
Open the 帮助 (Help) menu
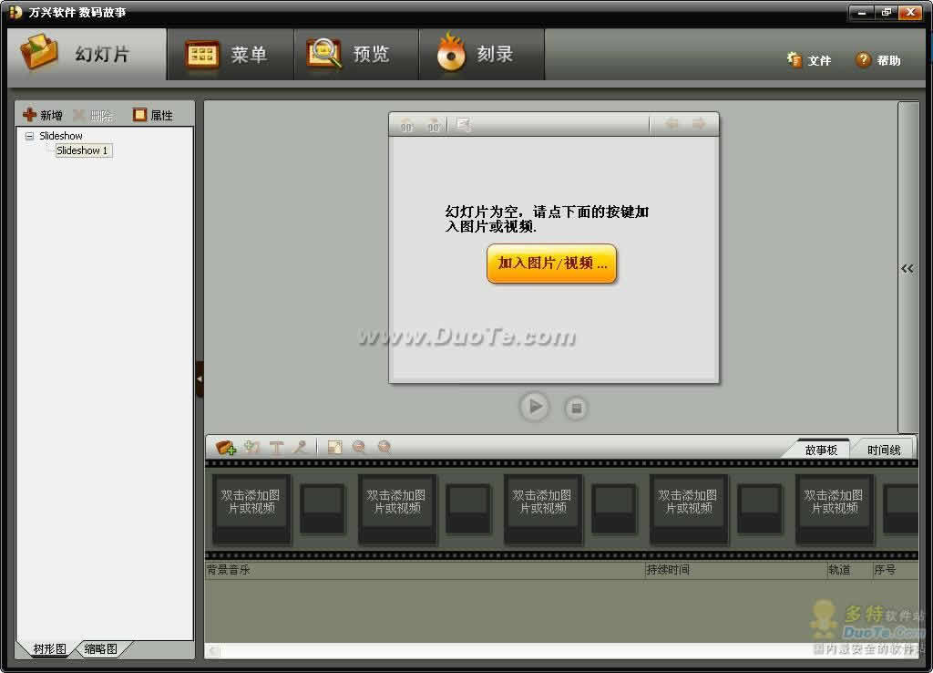point(878,60)
